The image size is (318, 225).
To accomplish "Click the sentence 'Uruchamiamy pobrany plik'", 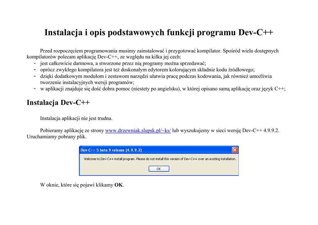I will (x=57, y=137).
